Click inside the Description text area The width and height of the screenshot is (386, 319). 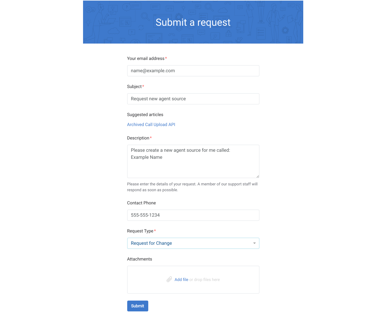(x=193, y=161)
